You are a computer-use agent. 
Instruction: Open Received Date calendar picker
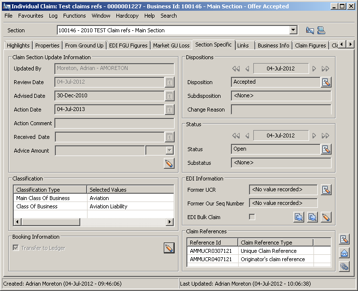[x=169, y=137]
